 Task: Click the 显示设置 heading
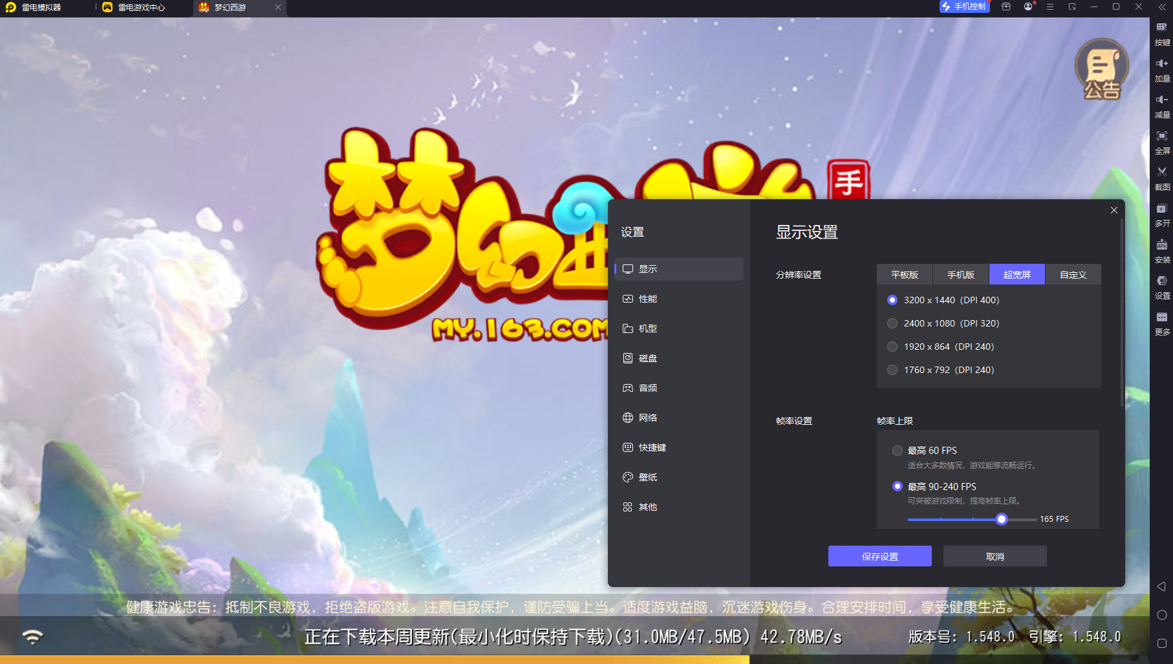click(x=807, y=232)
